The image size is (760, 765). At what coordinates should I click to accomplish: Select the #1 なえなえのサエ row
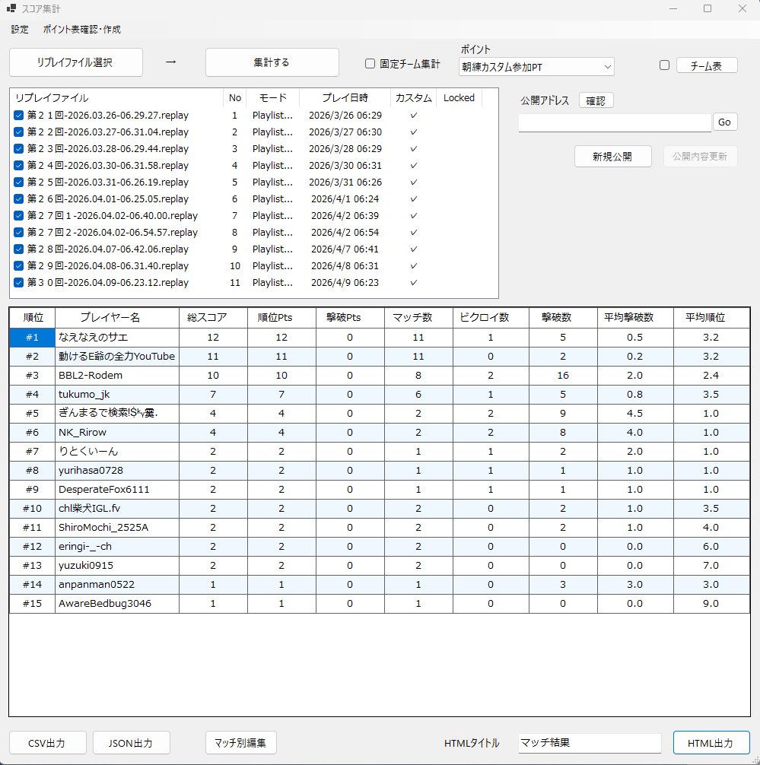click(x=380, y=338)
